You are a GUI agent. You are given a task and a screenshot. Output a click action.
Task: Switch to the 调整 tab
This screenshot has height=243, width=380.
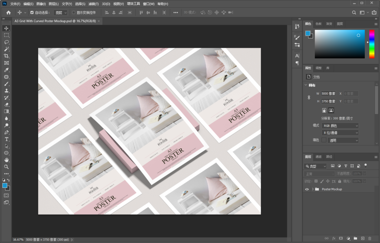coord(318,68)
